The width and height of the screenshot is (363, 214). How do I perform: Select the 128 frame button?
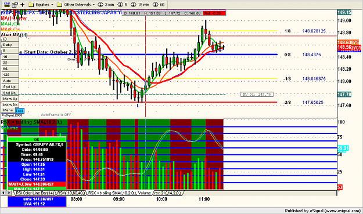click(10, 75)
